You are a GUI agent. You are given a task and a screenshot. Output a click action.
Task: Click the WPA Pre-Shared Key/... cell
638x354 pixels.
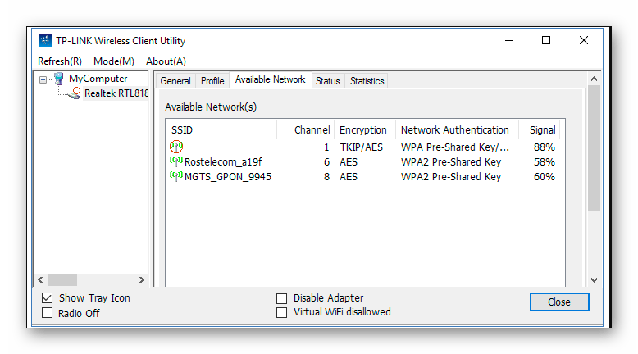[455, 147]
